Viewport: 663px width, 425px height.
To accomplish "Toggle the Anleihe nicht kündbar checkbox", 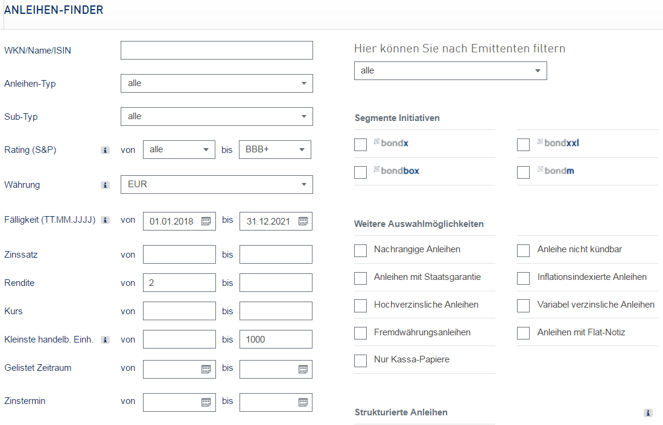I will click(524, 250).
